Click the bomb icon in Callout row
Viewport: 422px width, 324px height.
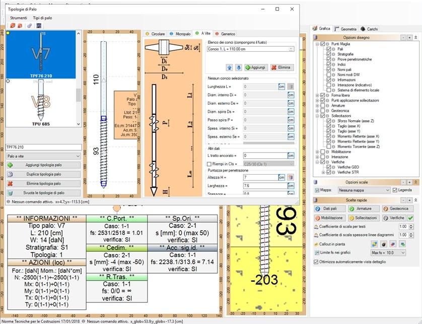coord(384,244)
